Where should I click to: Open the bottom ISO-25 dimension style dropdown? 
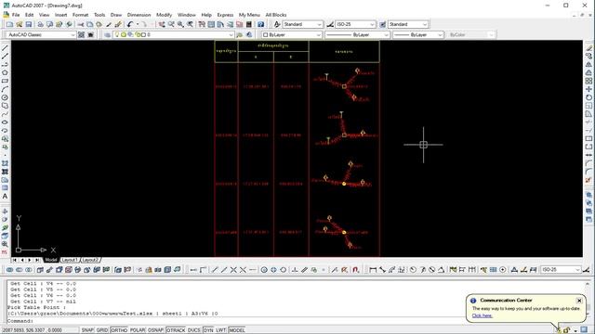561,270
